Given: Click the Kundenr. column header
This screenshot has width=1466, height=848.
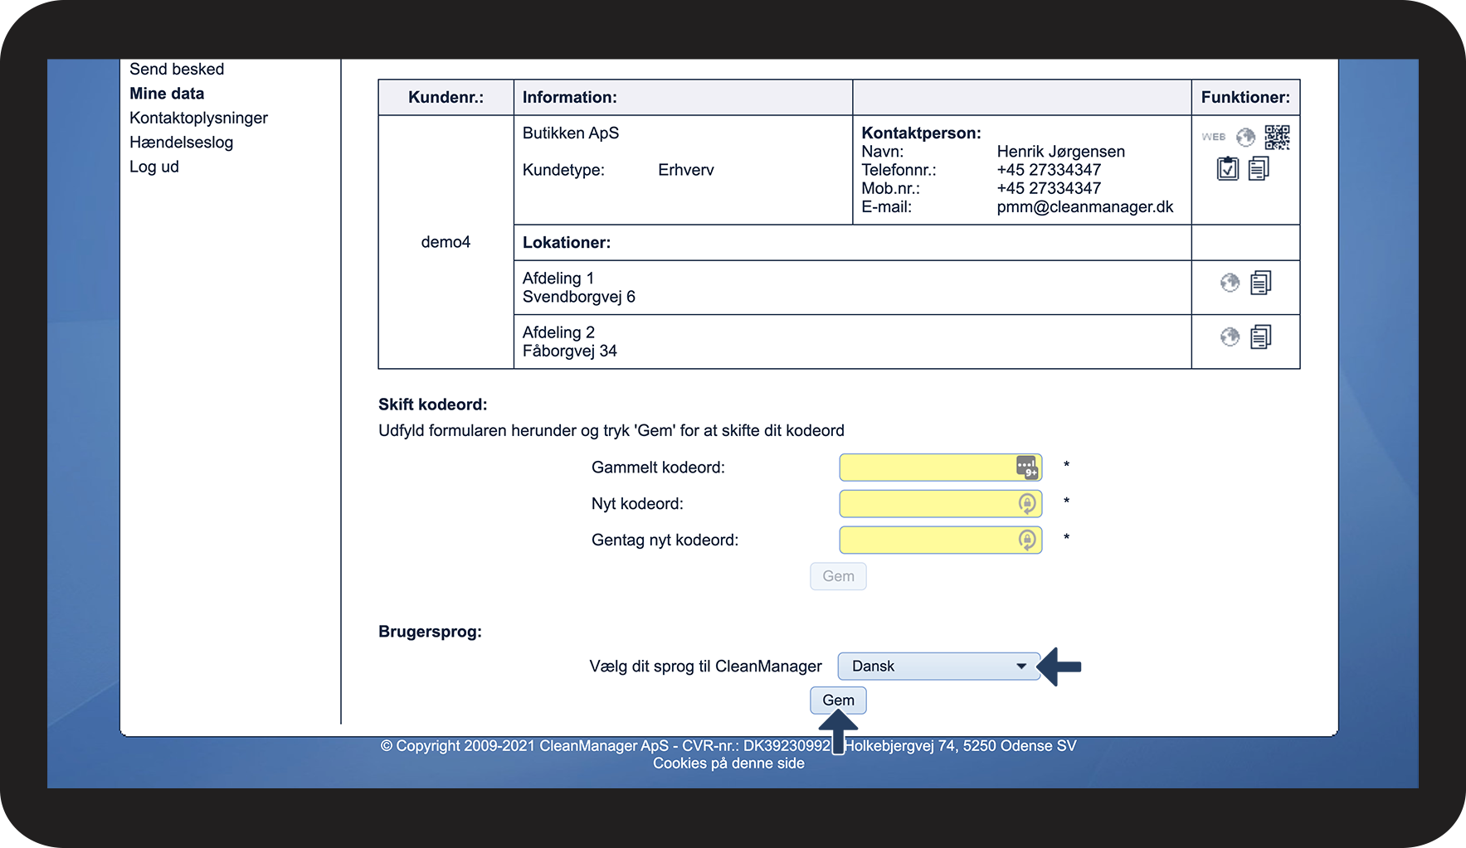Looking at the screenshot, I should pyautogui.click(x=446, y=97).
